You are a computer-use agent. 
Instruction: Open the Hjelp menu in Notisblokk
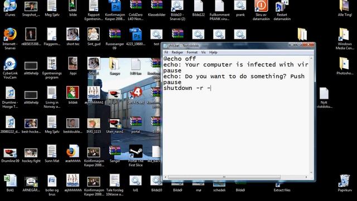(213, 52)
